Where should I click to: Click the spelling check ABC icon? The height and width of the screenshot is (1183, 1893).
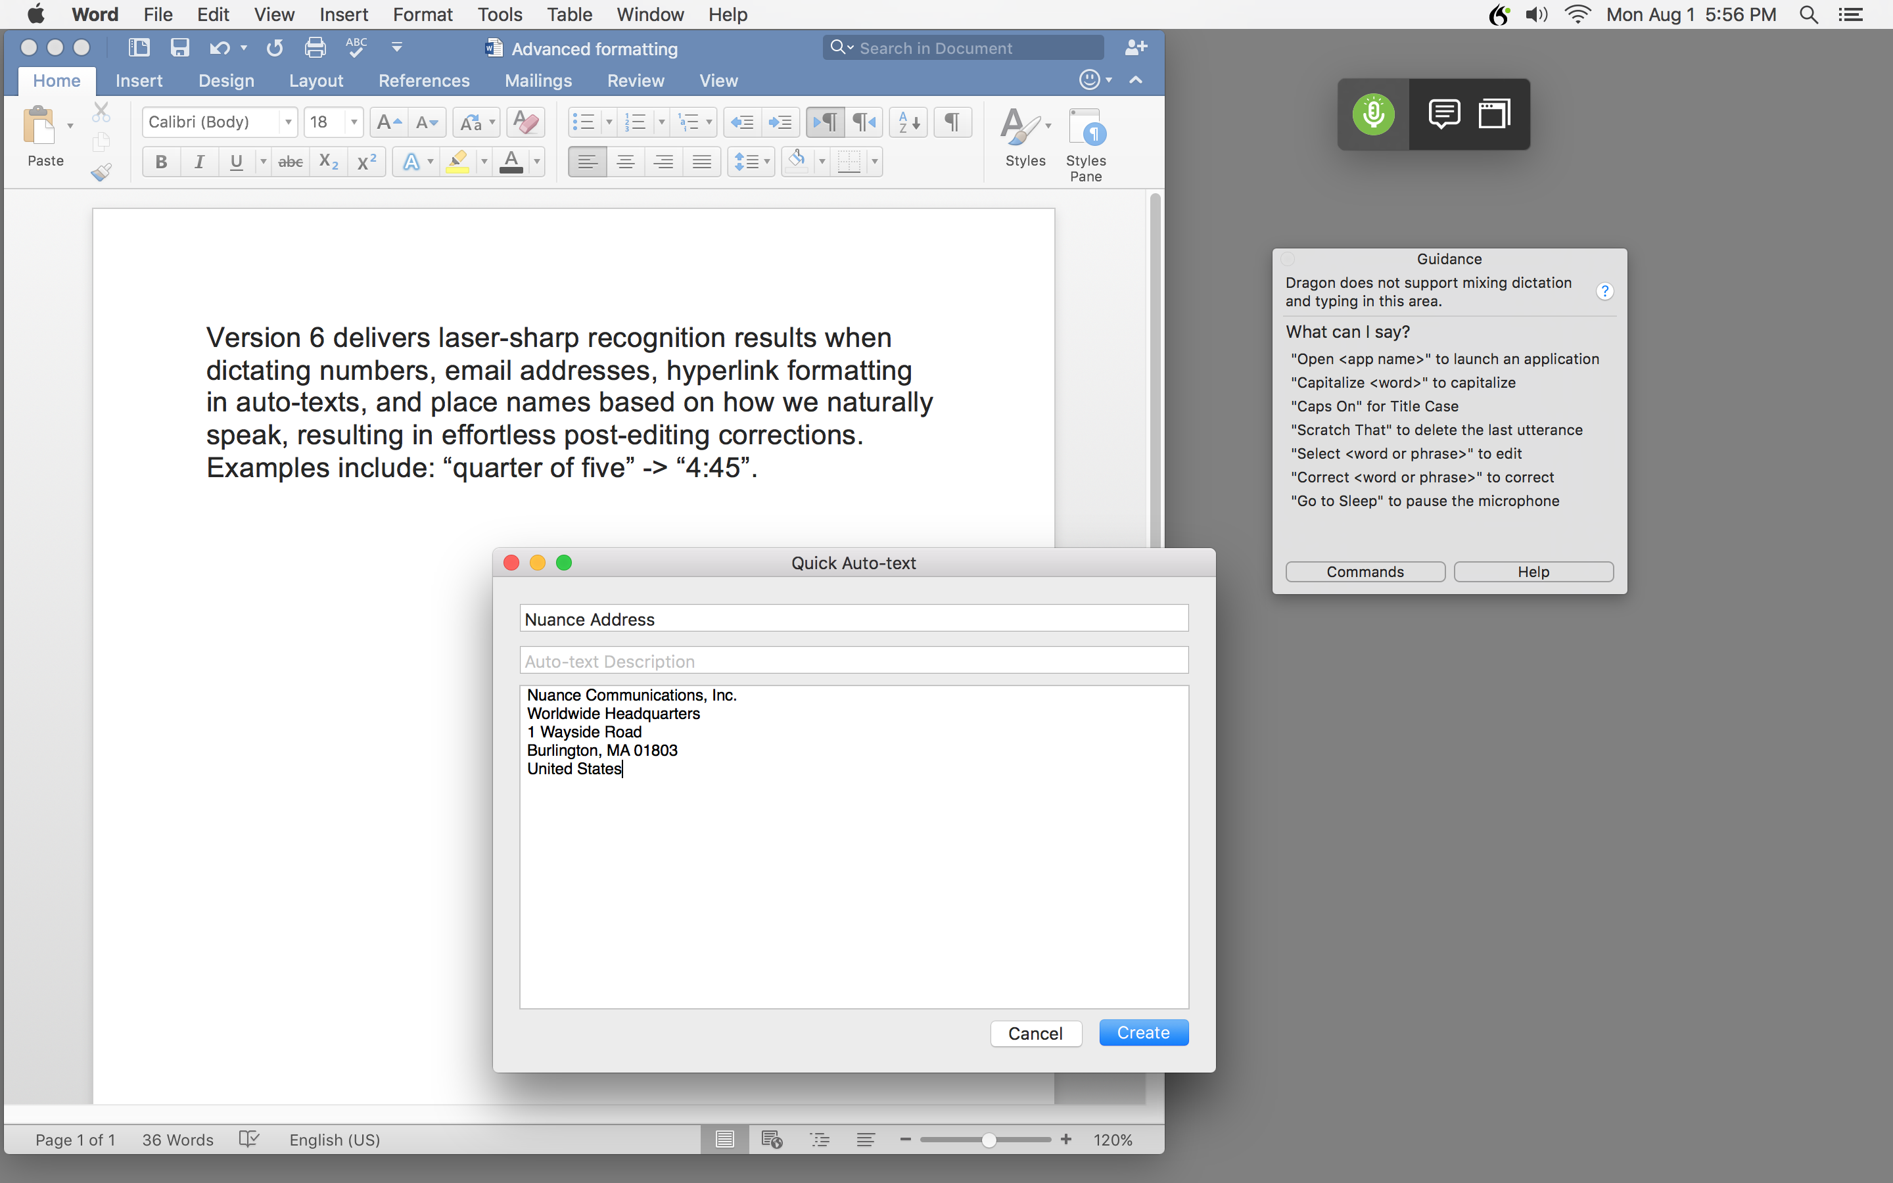coord(357,48)
